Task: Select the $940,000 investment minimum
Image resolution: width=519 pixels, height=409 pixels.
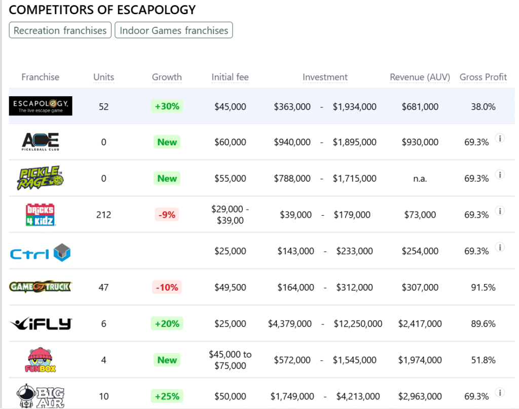Action: click(x=292, y=142)
